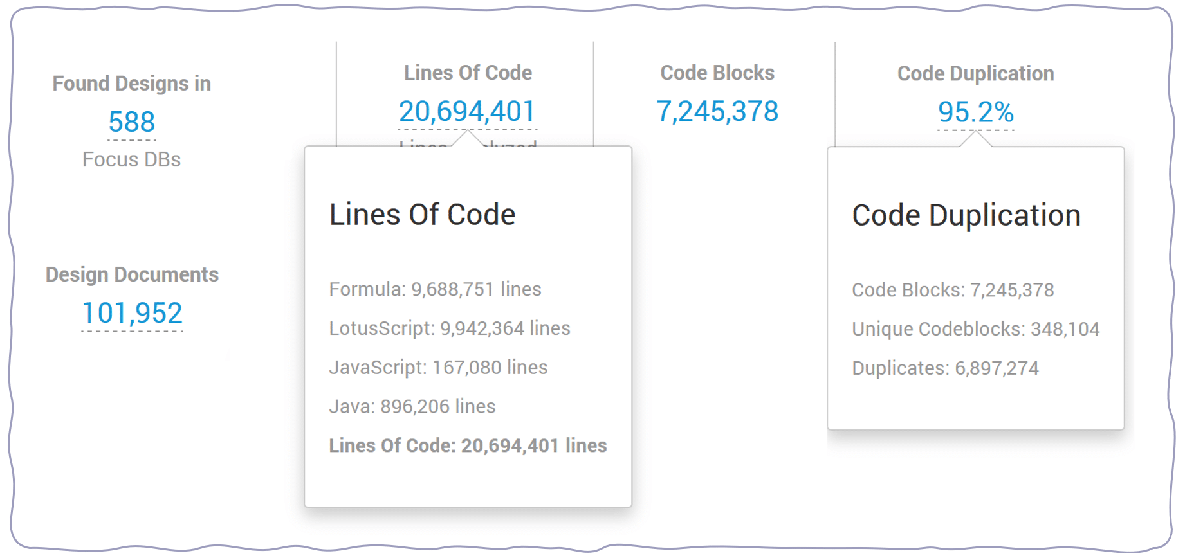Select the Code Blocks row in duplication popup

(953, 290)
